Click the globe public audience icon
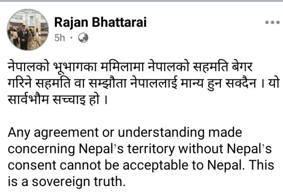The image size is (283, 196). pyautogui.click(x=83, y=38)
